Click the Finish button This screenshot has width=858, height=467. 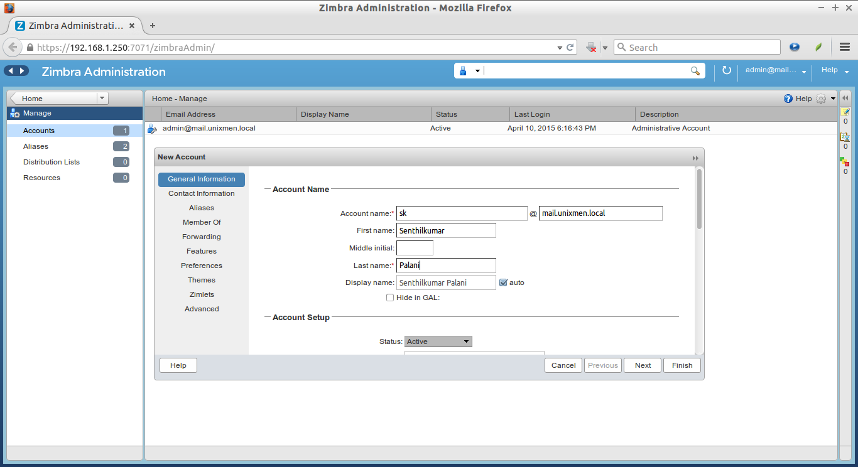point(682,365)
